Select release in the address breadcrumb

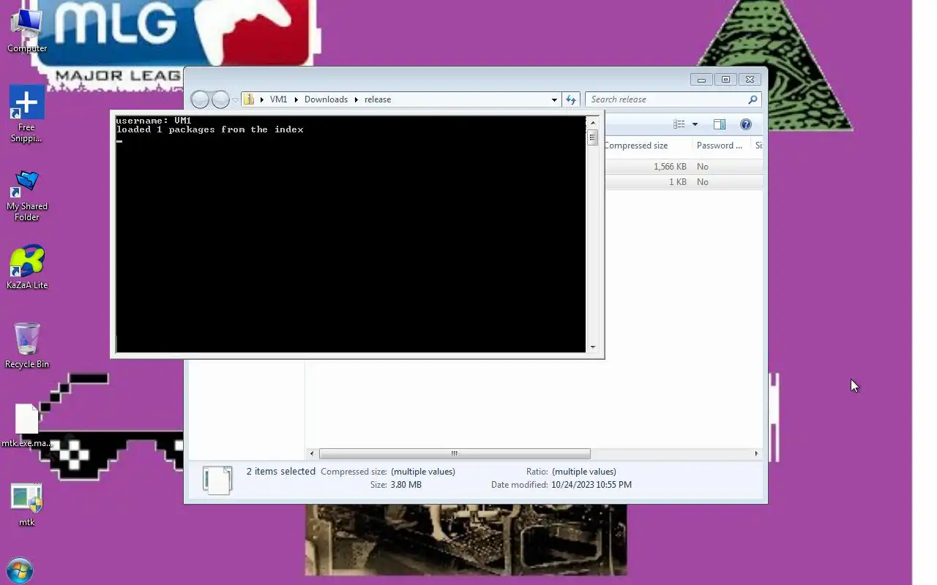click(x=378, y=99)
